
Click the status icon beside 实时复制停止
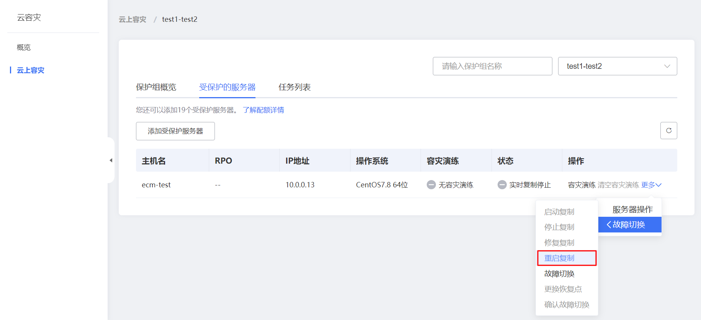[502, 185]
